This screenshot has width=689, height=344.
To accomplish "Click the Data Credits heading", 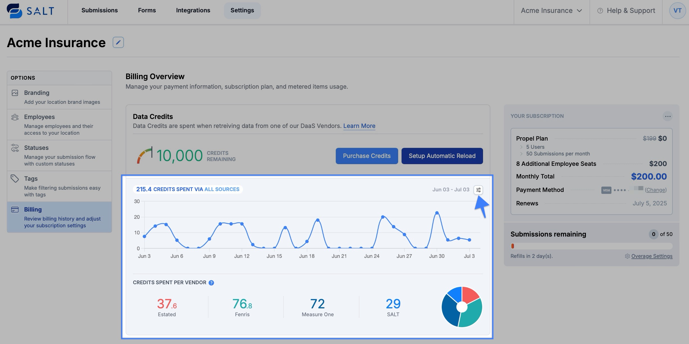I will click(153, 117).
